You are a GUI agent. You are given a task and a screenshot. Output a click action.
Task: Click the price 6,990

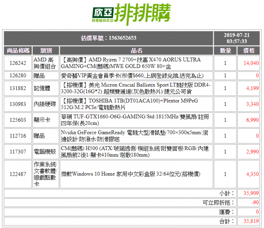(252, 120)
